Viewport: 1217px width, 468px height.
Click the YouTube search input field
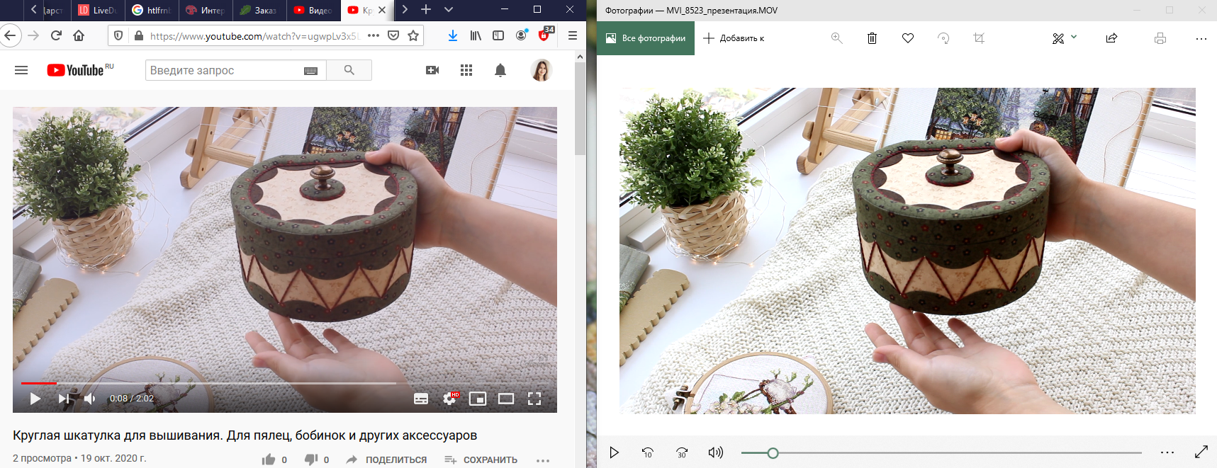223,70
